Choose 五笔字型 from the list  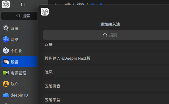tap(106, 99)
